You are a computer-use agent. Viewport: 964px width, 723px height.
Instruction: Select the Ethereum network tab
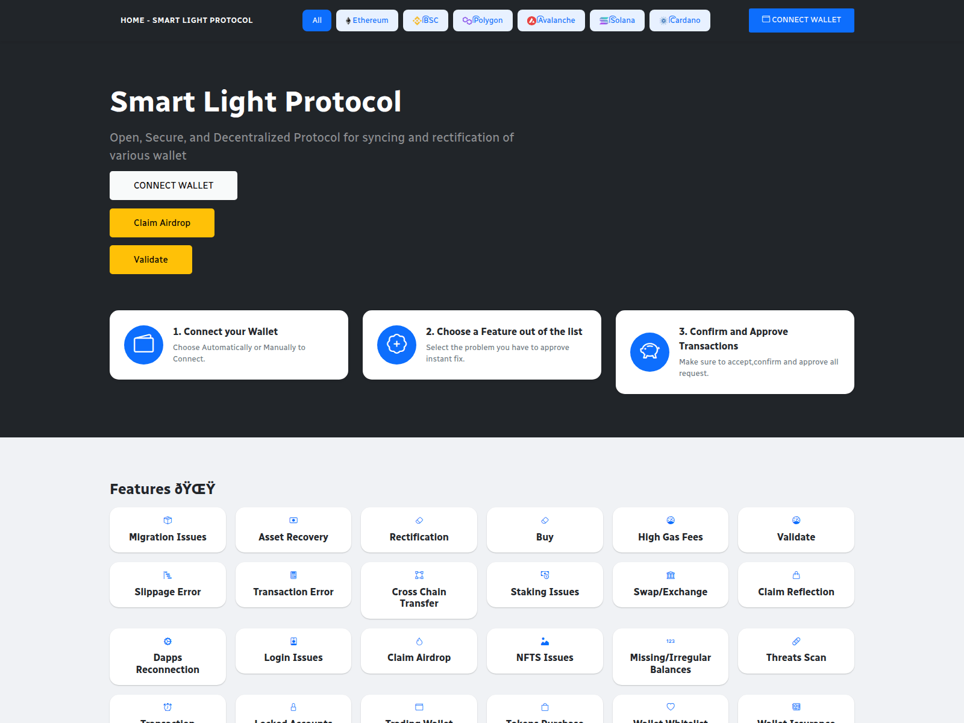[x=367, y=20]
